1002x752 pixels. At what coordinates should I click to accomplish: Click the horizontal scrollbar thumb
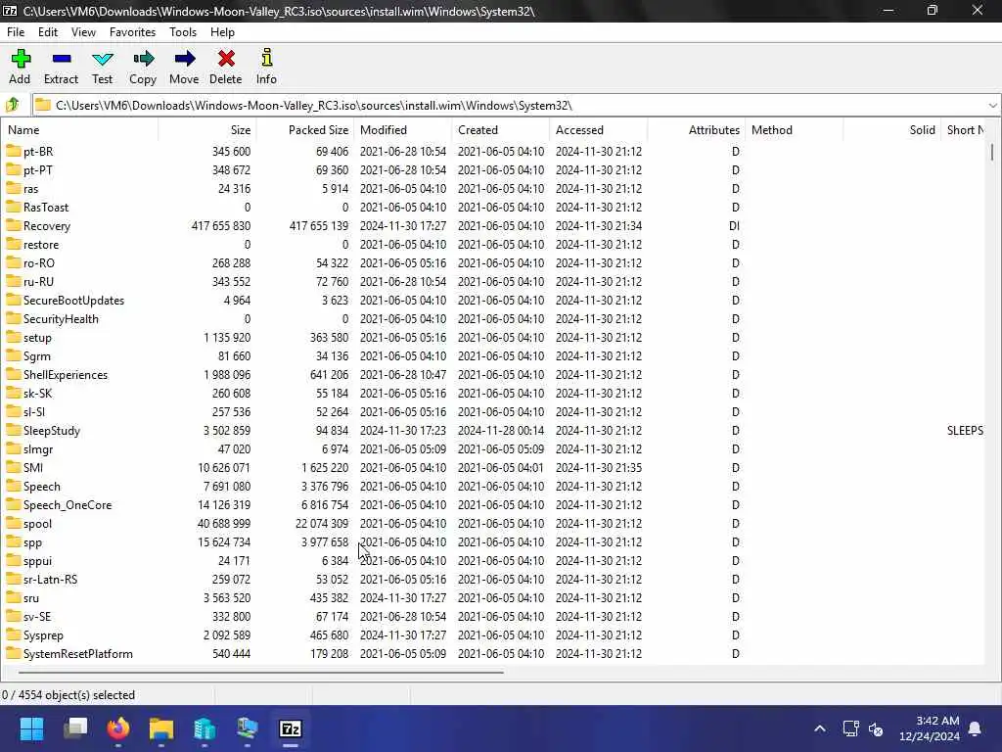260,672
